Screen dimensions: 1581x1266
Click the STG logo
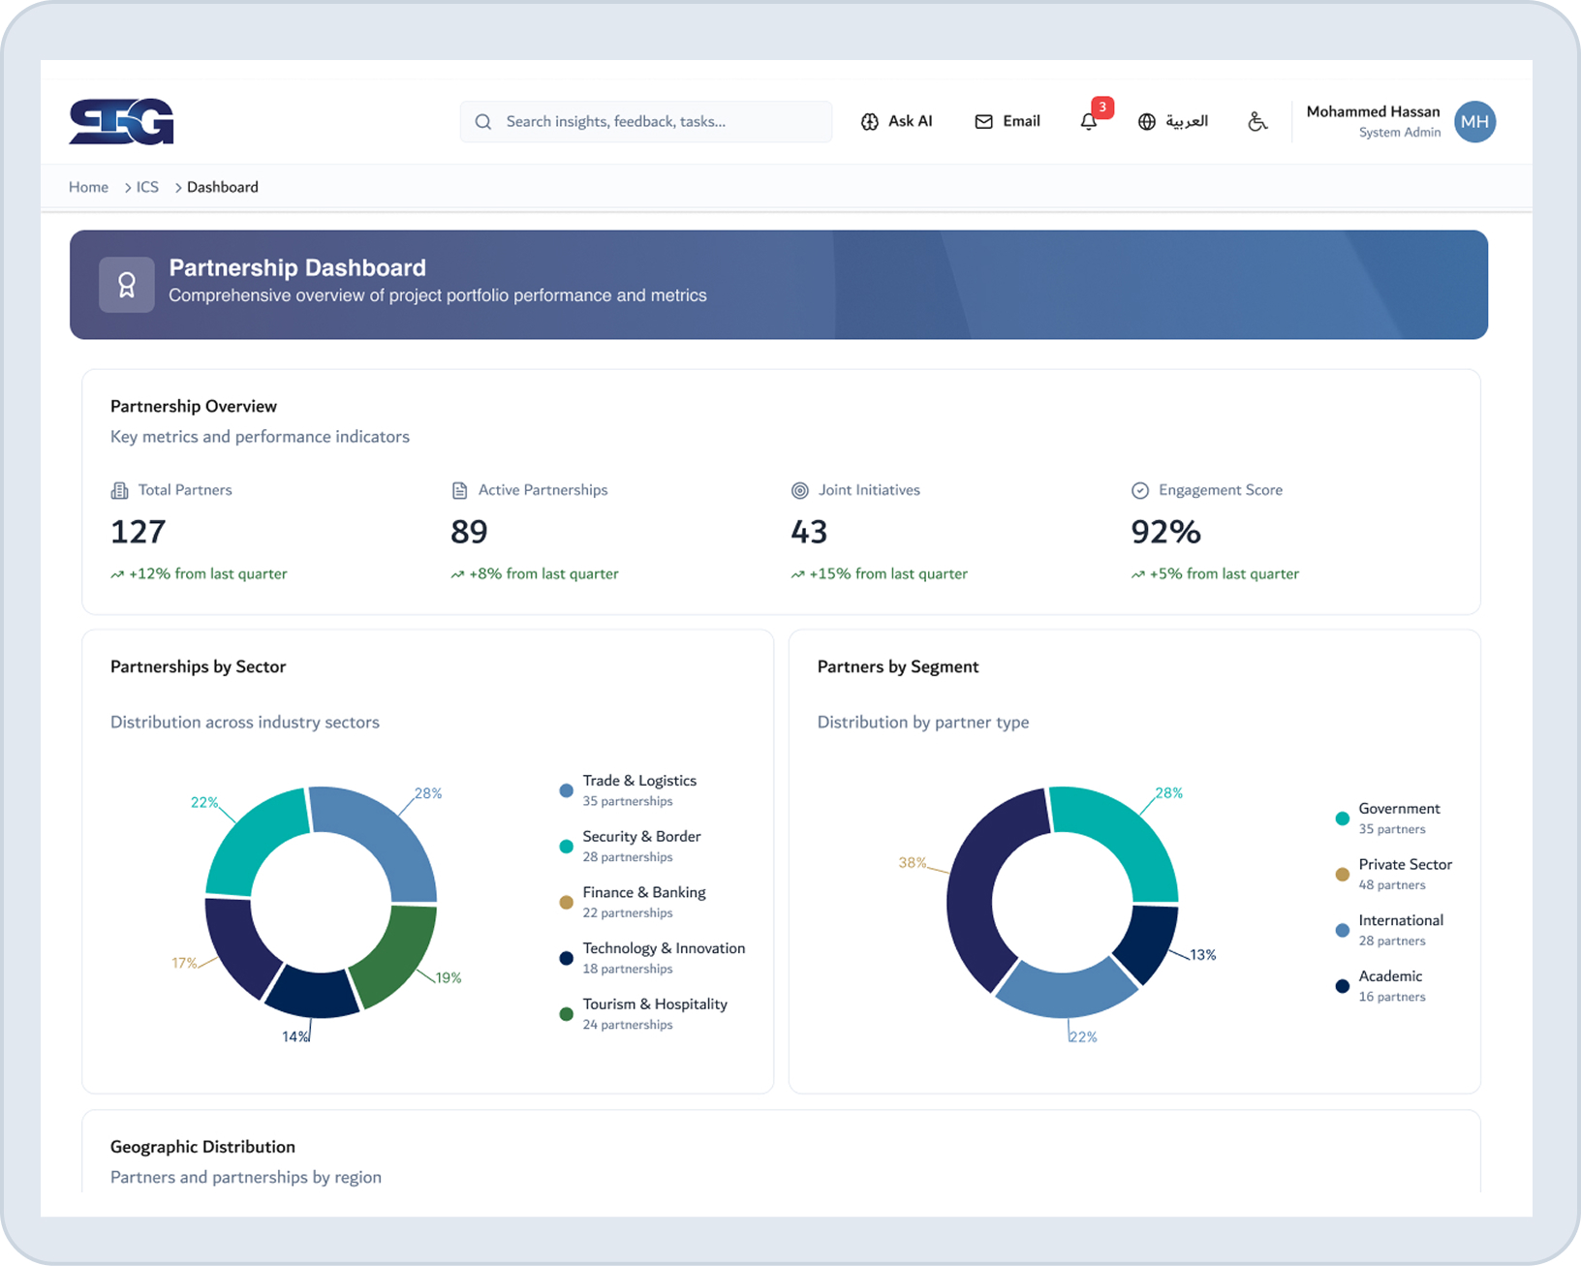120,121
